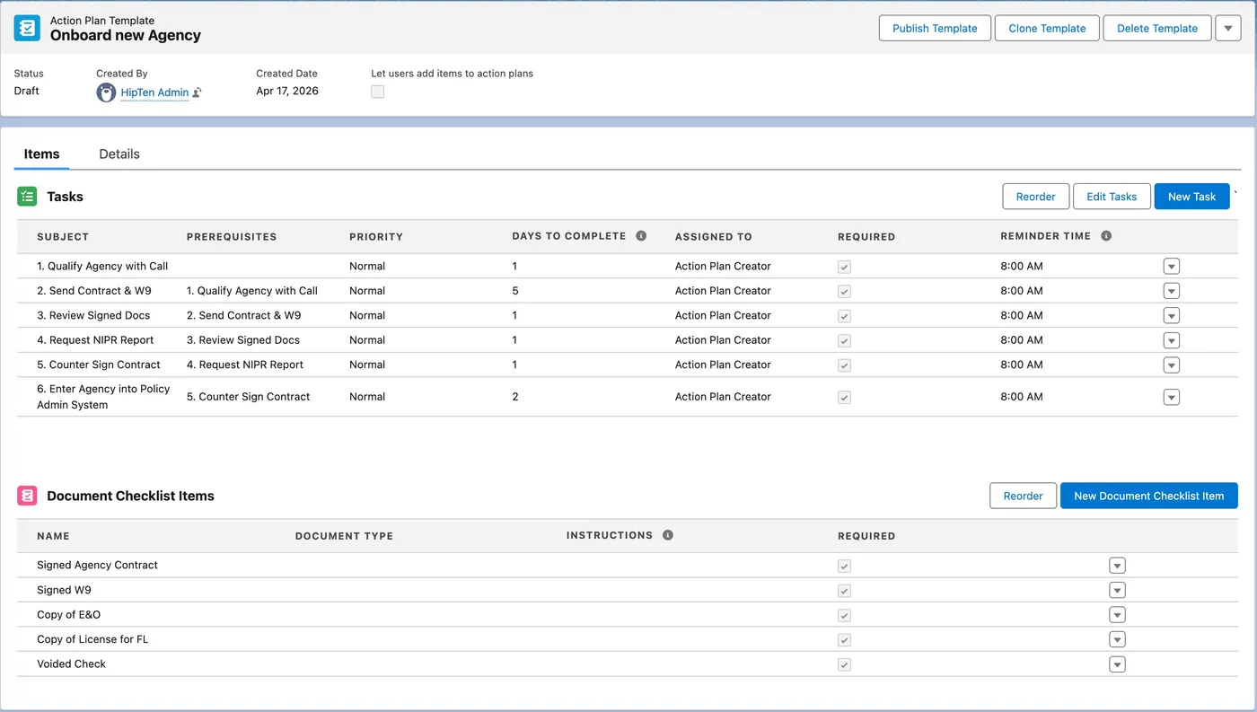
Task: Click the Prerequisites column header
Action: pos(232,237)
